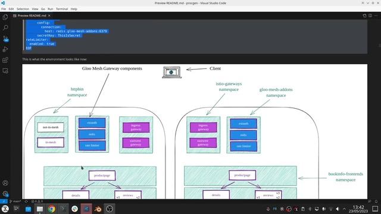This screenshot has width=381, height=214.
Task: Open the clipboard tray icon
Action: click(303, 209)
